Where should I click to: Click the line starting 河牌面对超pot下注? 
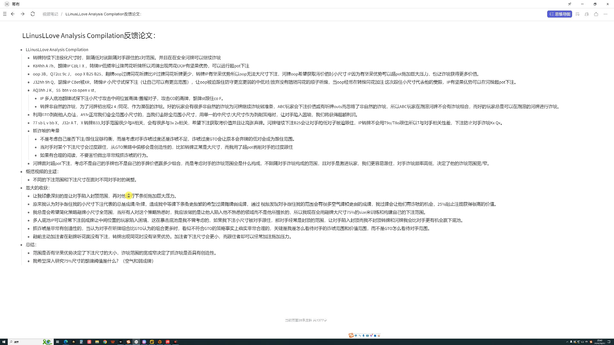click(262, 163)
